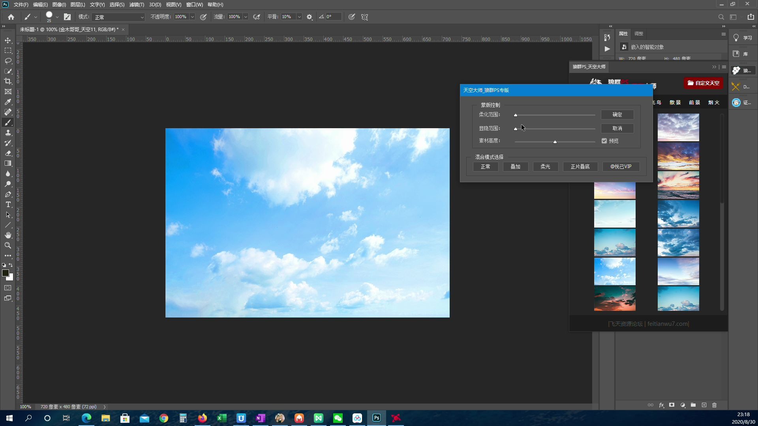The height and width of the screenshot is (426, 758).
Task: Open smoothing options gear icon
Action: (x=310, y=17)
